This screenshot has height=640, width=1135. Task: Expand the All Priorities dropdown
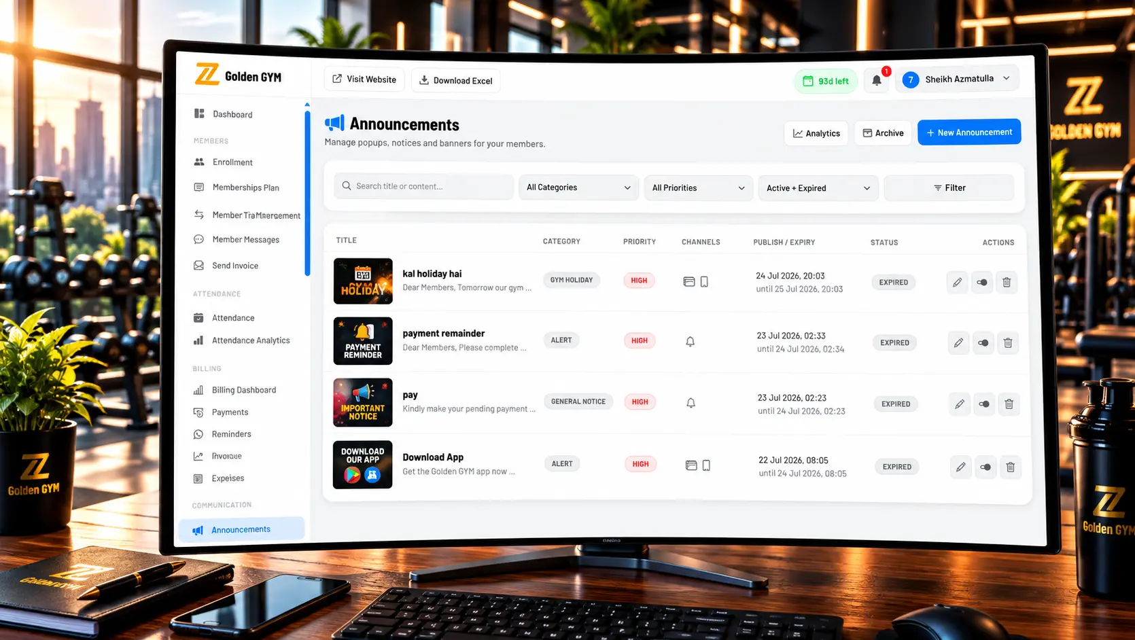[699, 188]
